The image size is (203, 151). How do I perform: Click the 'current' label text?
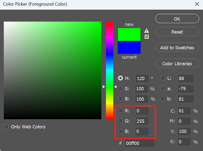[129, 57]
